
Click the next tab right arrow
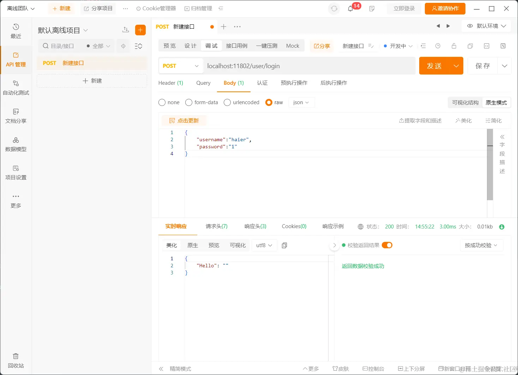448,26
